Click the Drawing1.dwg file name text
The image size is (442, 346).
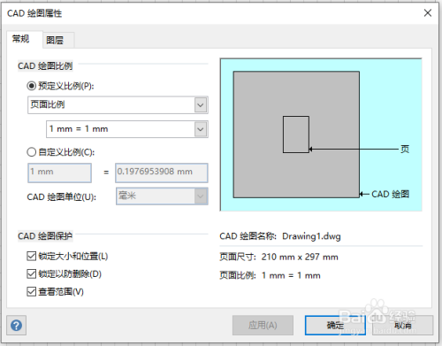[x=311, y=236]
